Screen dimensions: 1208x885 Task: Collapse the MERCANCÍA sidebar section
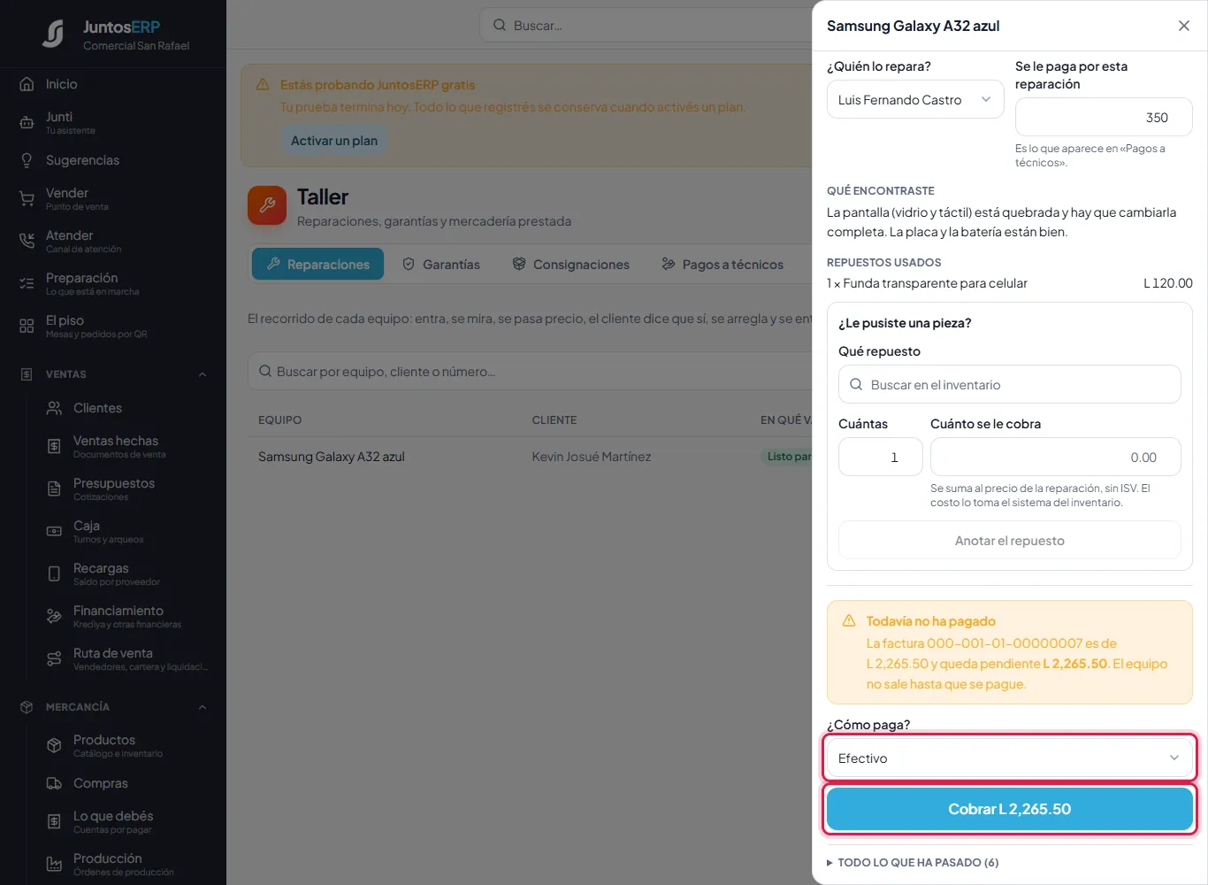click(203, 707)
